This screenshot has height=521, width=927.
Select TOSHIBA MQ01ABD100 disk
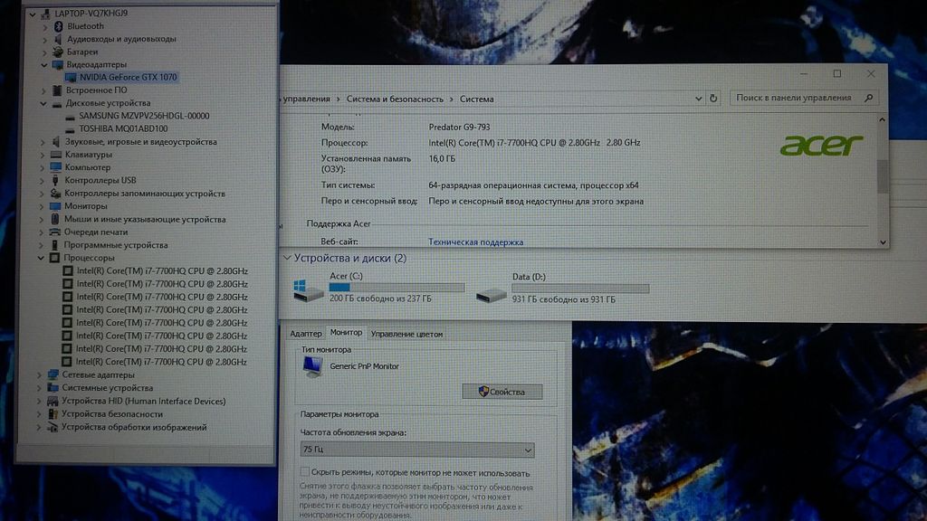tap(123, 128)
